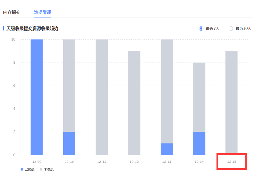Image resolution: width=253 pixels, height=171 pixels.
Task: Click the gray segment of the 12-14 bar
Action: click(199, 97)
